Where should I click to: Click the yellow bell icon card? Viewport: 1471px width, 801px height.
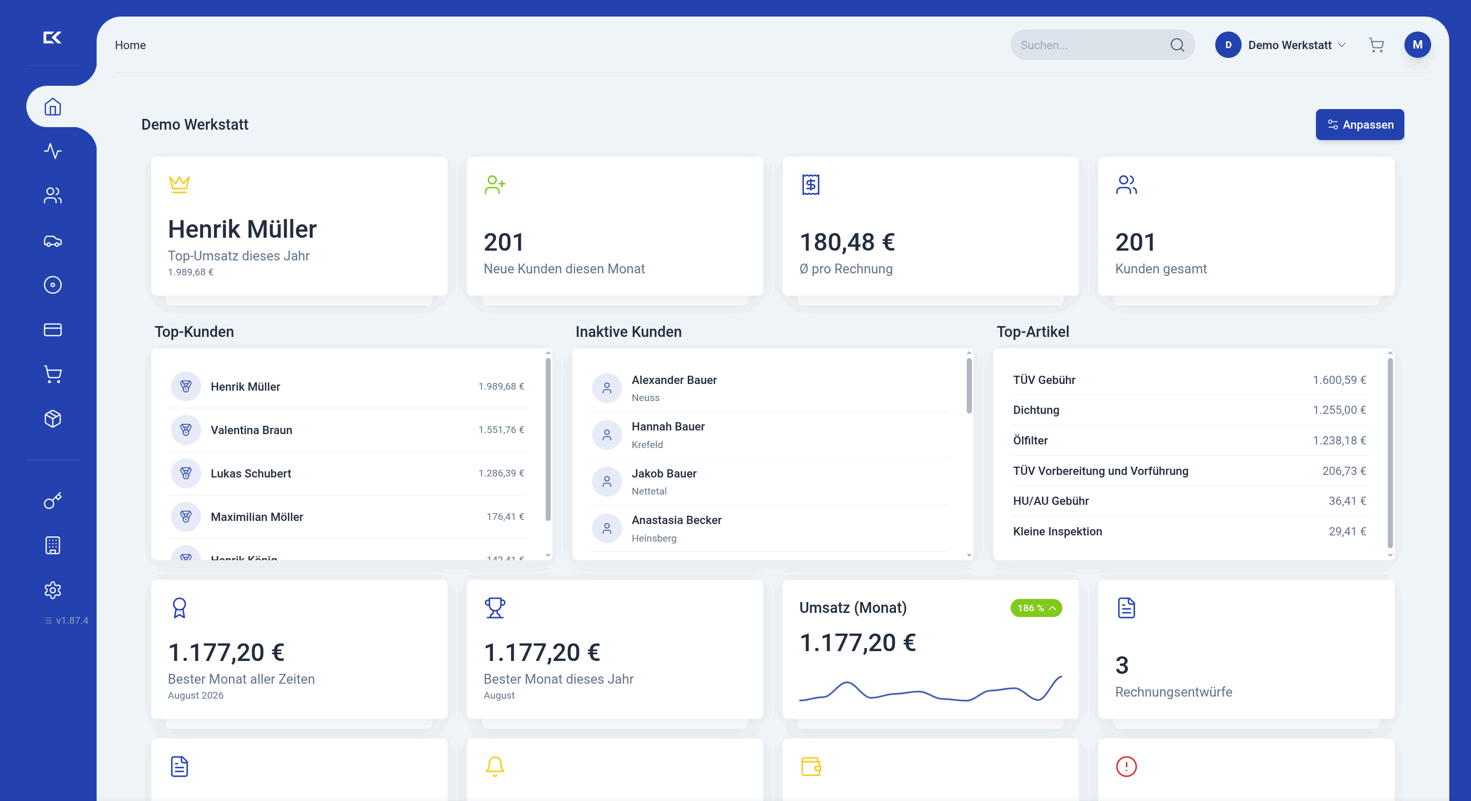point(494,767)
